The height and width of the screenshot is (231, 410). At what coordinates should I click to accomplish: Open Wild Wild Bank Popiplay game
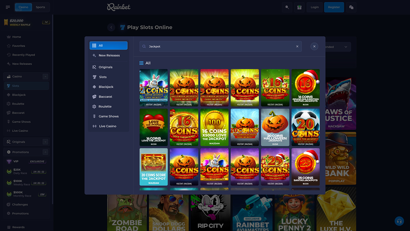341,158
